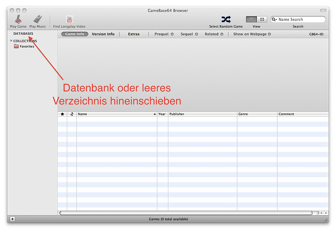The width and height of the screenshot is (336, 230).
Task: Click the scroll left arrow
Action: point(321,213)
